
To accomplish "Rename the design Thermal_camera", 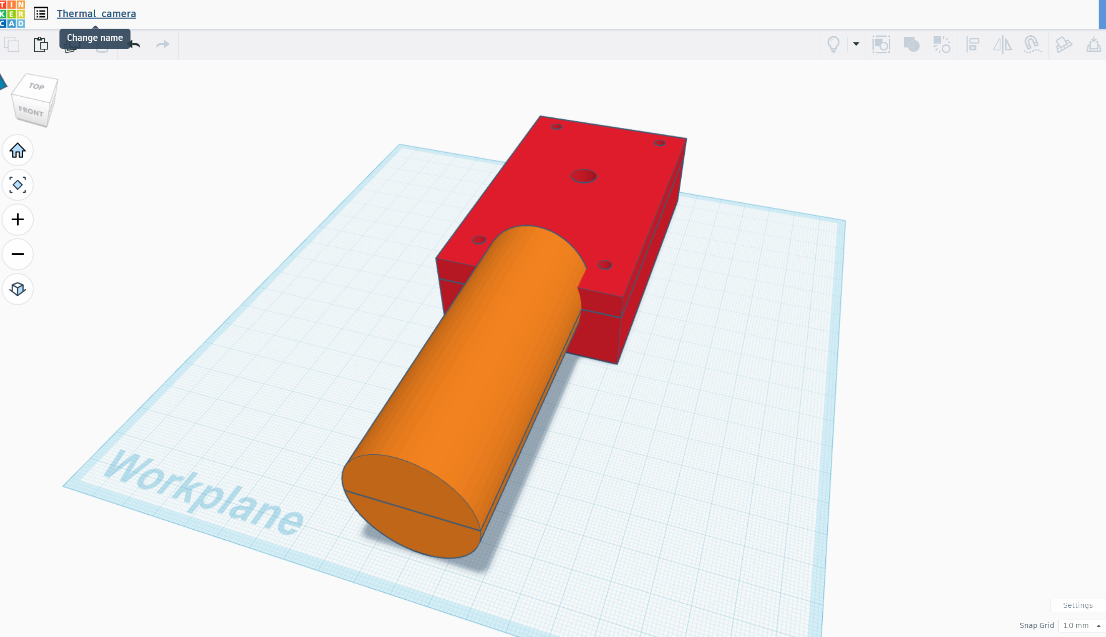I will tap(96, 14).
